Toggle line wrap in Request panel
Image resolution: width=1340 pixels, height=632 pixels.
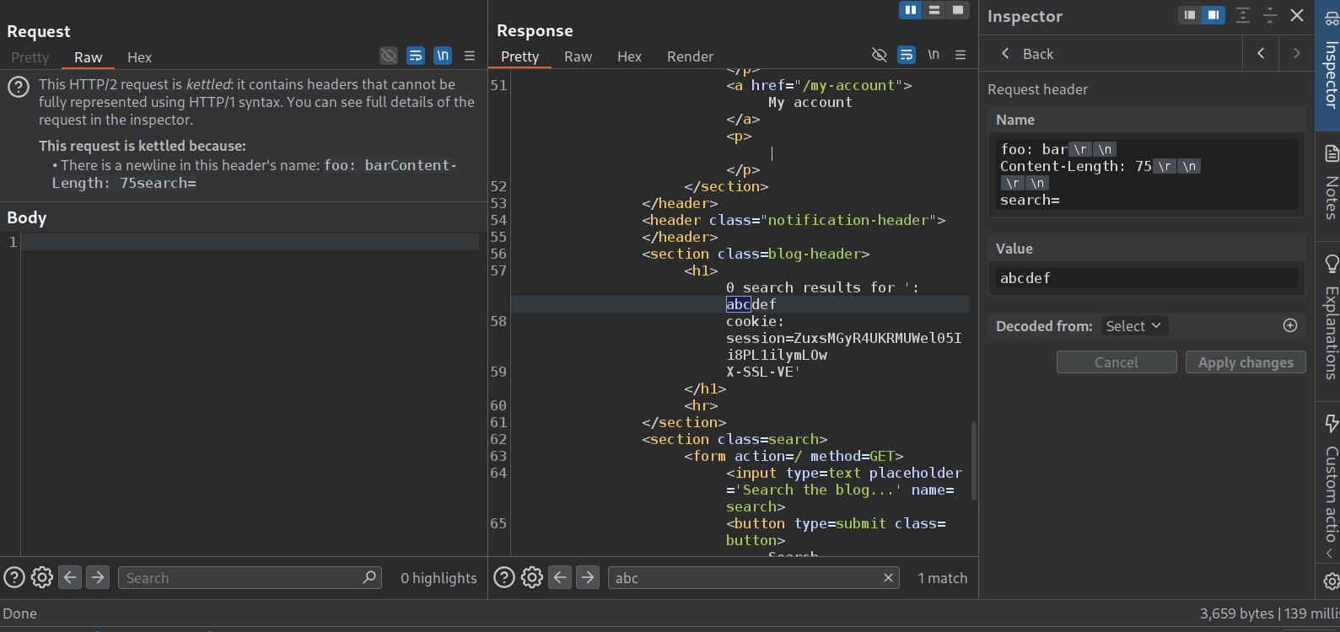tap(415, 56)
